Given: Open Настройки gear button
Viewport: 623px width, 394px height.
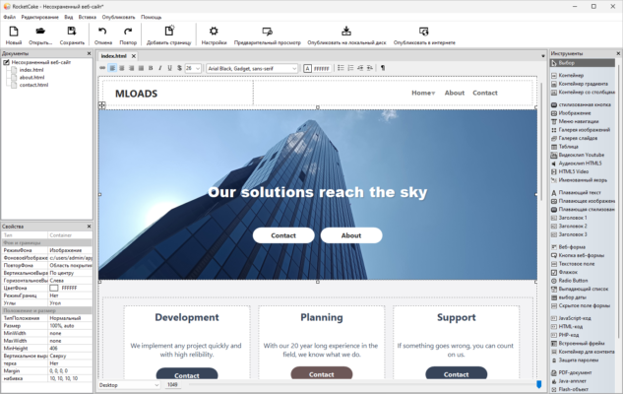Looking at the screenshot, I should pyautogui.click(x=214, y=35).
